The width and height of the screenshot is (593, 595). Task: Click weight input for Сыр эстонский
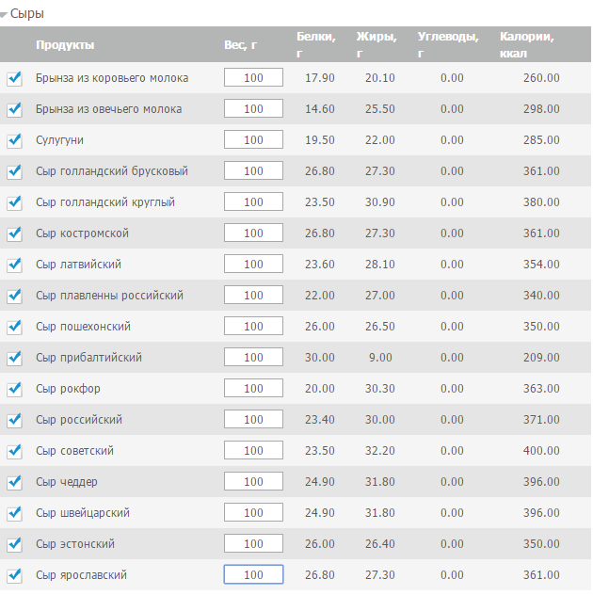(253, 544)
